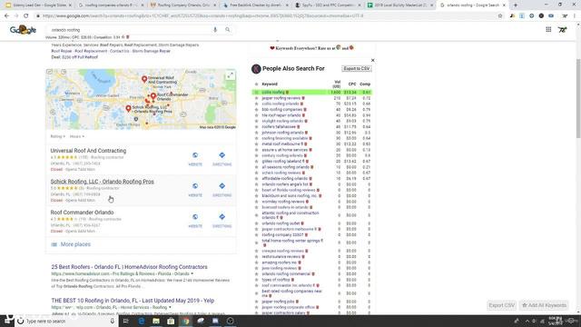Open a new browser tab
The height and width of the screenshot is (327, 581).
[516, 5]
